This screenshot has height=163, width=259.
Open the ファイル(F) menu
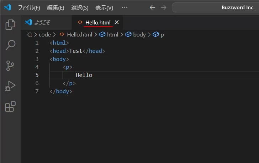click(29, 7)
